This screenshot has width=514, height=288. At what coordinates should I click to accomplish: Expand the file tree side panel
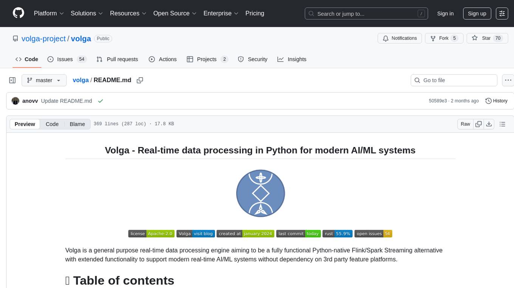(x=12, y=80)
